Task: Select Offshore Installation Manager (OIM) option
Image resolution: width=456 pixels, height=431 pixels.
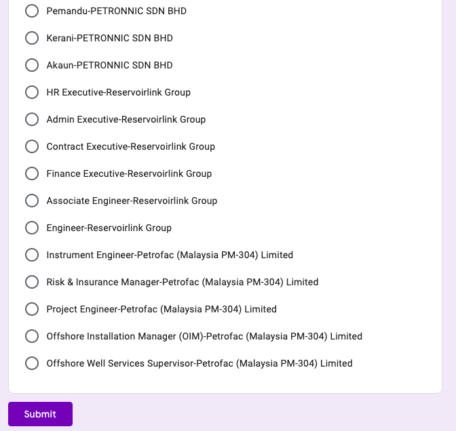Action: click(32, 336)
